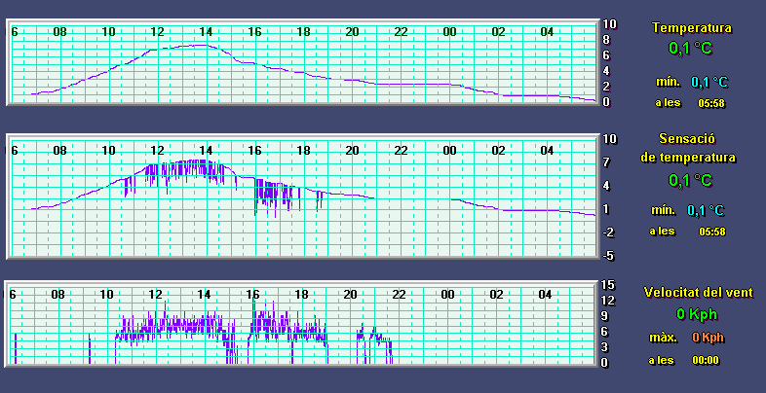This screenshot has height=393, width=766.
Task: Select the green 0,1 °C value under Temperatura
Action: pyautogui.click(x=690, y=49)
